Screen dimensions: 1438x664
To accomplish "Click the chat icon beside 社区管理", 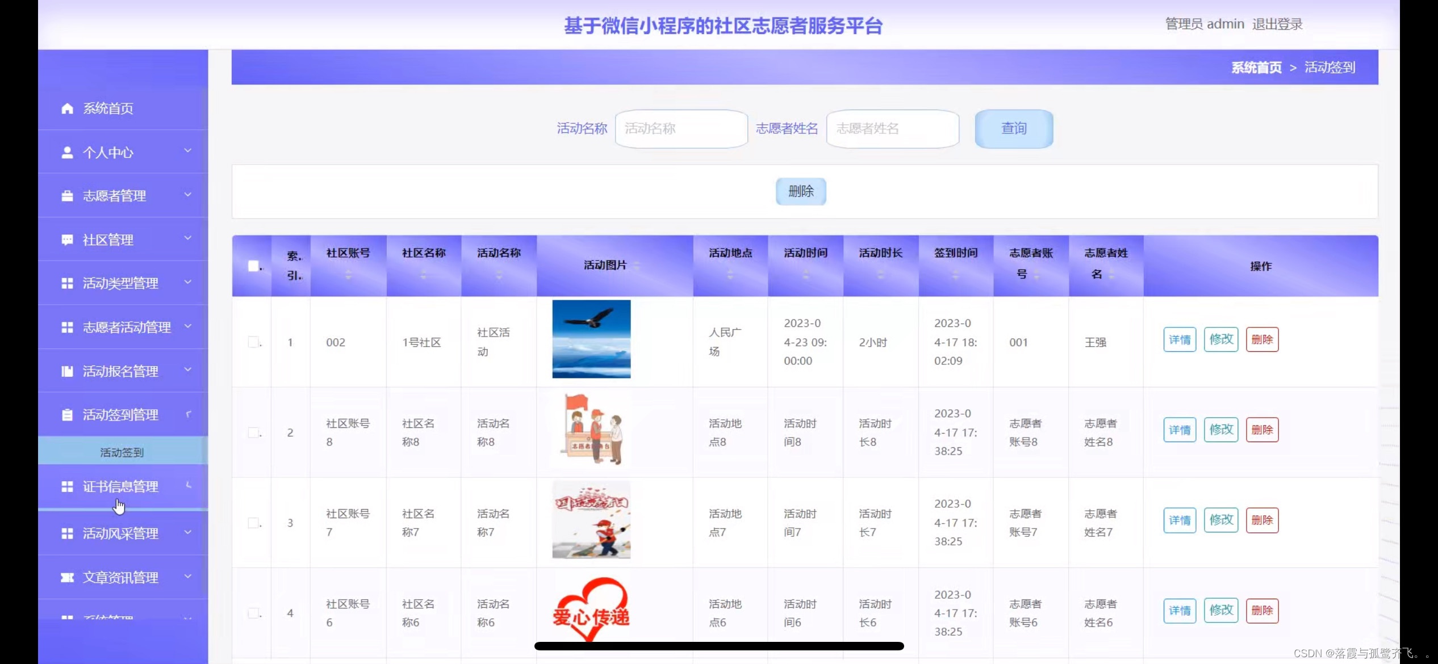I will click(67, 239).
